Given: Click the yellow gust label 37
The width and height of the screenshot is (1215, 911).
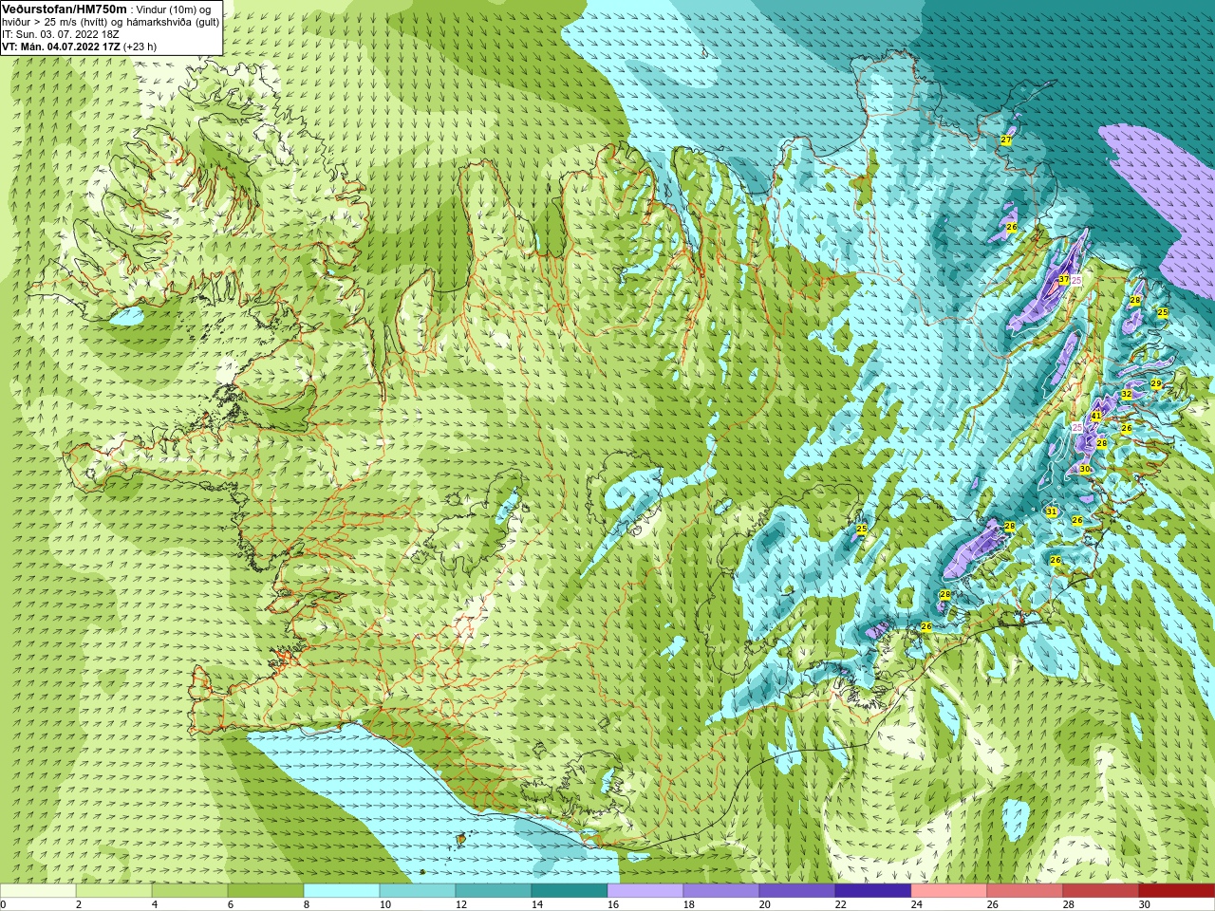Looking at the screenshot, I should [x=1064, y=280].
